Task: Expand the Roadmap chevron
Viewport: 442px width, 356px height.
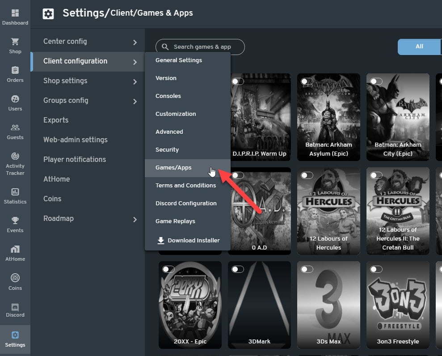Action: click(135, 220)
